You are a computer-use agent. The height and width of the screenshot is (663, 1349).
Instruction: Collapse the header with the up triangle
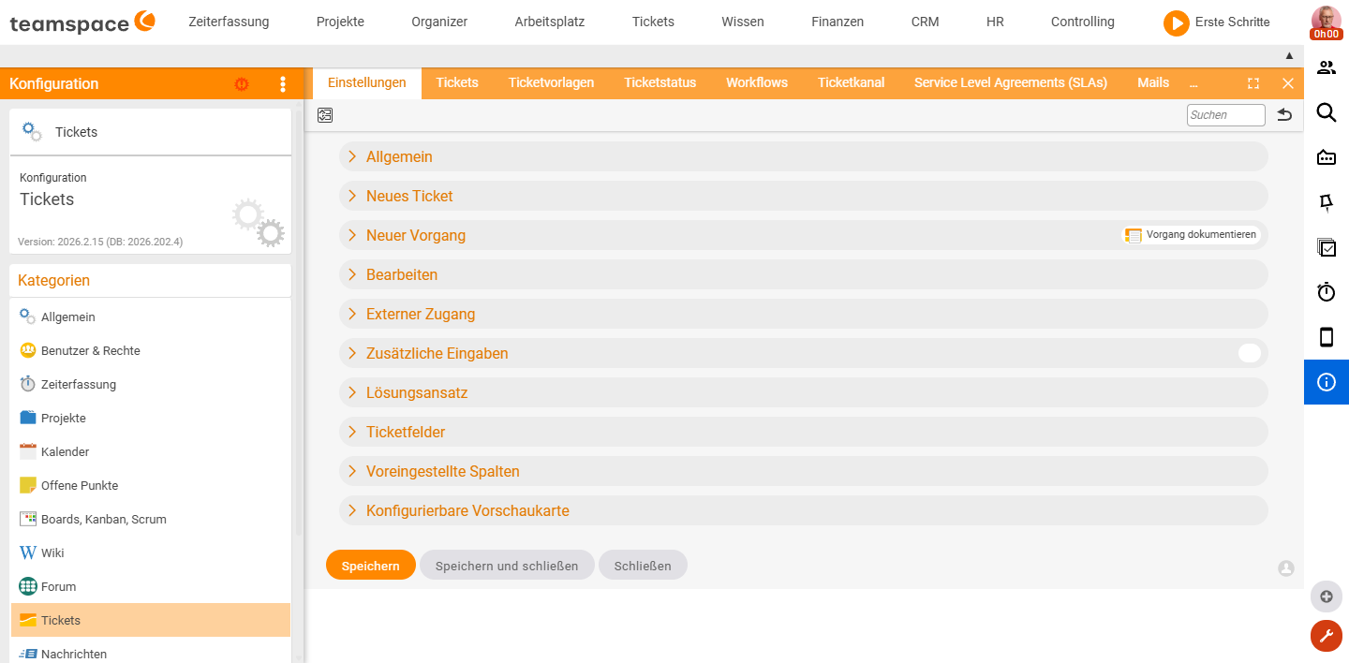[1289, 56]
